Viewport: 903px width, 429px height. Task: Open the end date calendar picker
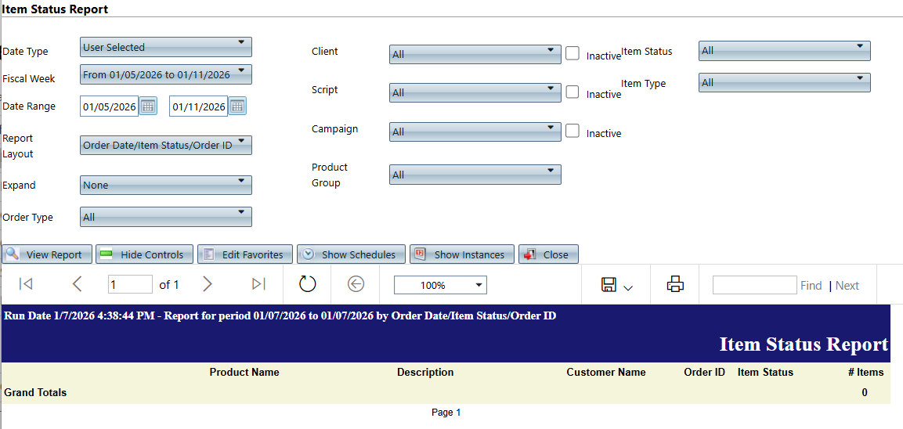click(237, 106)
